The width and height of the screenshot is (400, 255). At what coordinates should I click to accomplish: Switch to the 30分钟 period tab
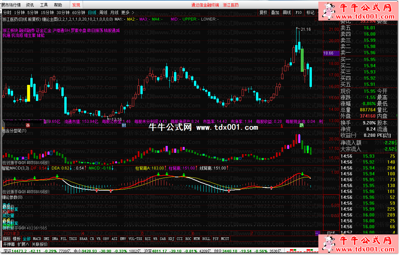pos(63,12)
